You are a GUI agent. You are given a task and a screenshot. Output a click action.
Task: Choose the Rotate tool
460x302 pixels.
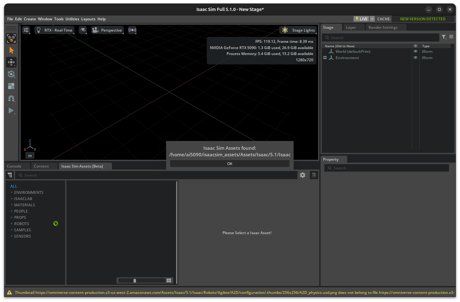coord(11,74)
